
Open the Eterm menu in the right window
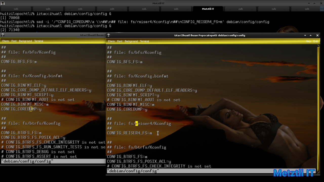[111, 41]
